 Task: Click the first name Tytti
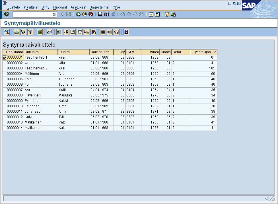(61, 117)
